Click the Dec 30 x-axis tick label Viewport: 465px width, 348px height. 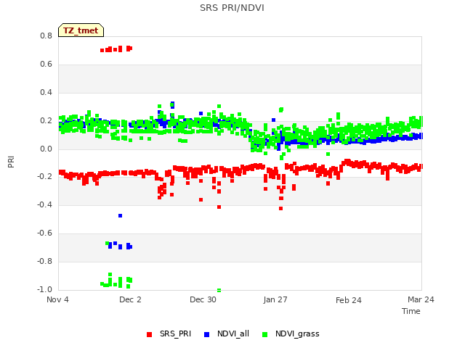tap(203, 299)
